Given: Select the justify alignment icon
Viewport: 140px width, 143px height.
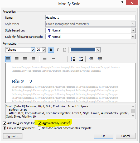Looking at the screenshot, I should 33,59.
